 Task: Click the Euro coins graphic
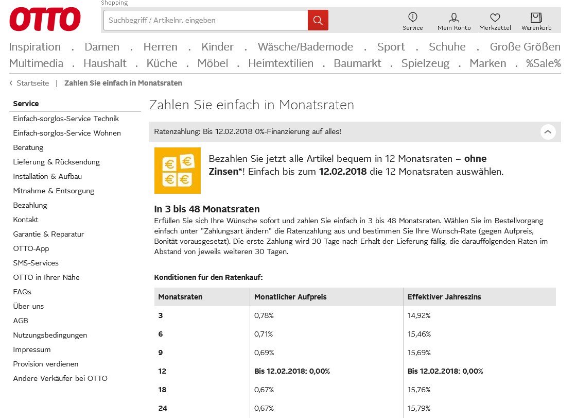pos(177,170)
